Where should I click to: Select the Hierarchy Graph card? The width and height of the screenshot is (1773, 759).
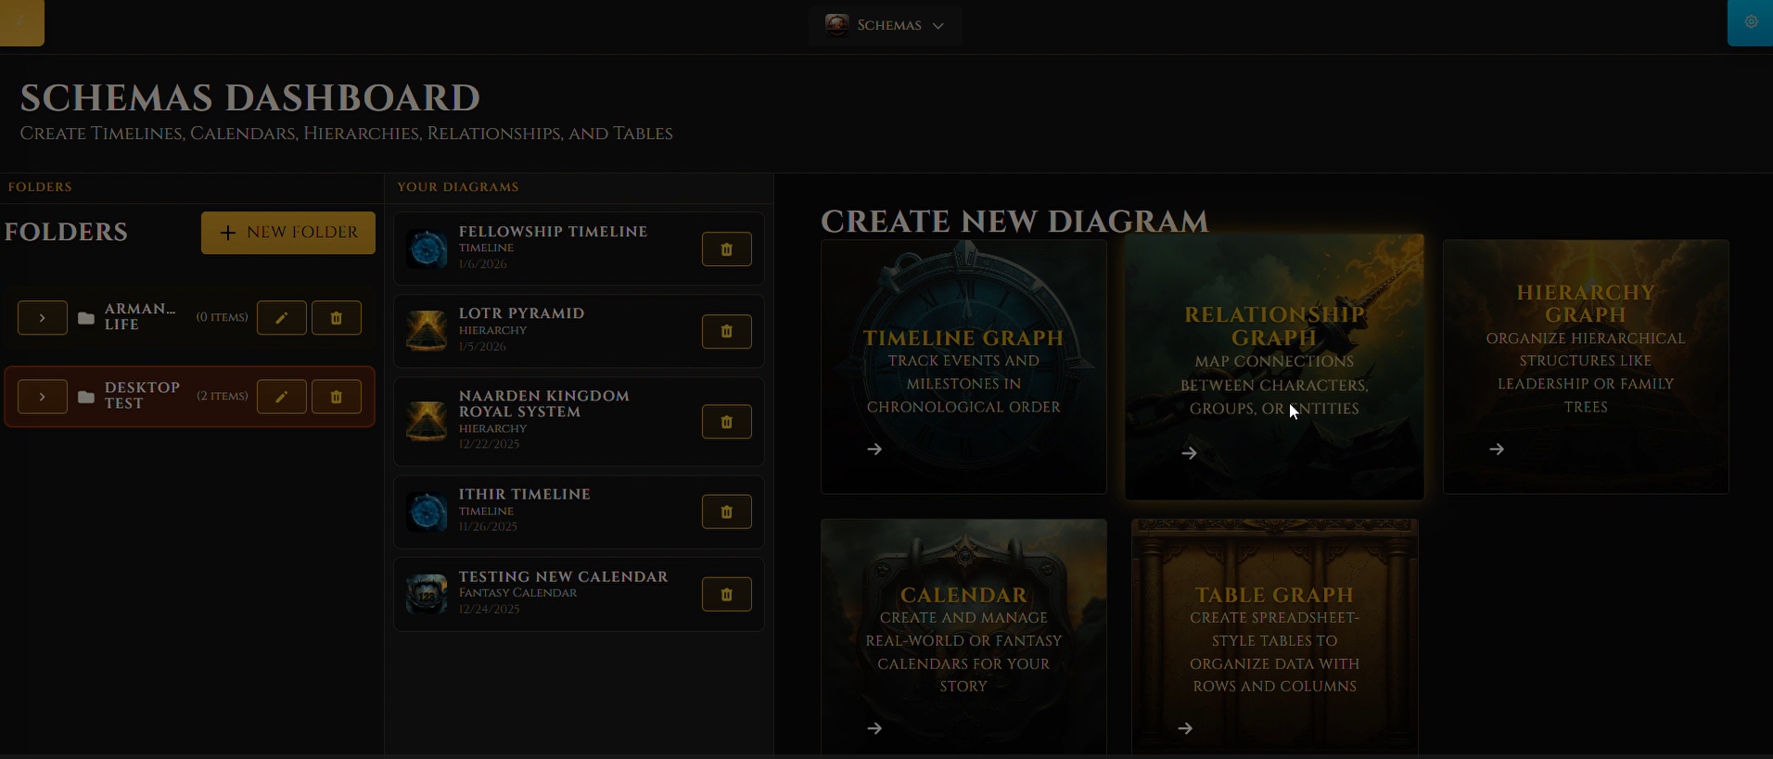(1585, 367)
